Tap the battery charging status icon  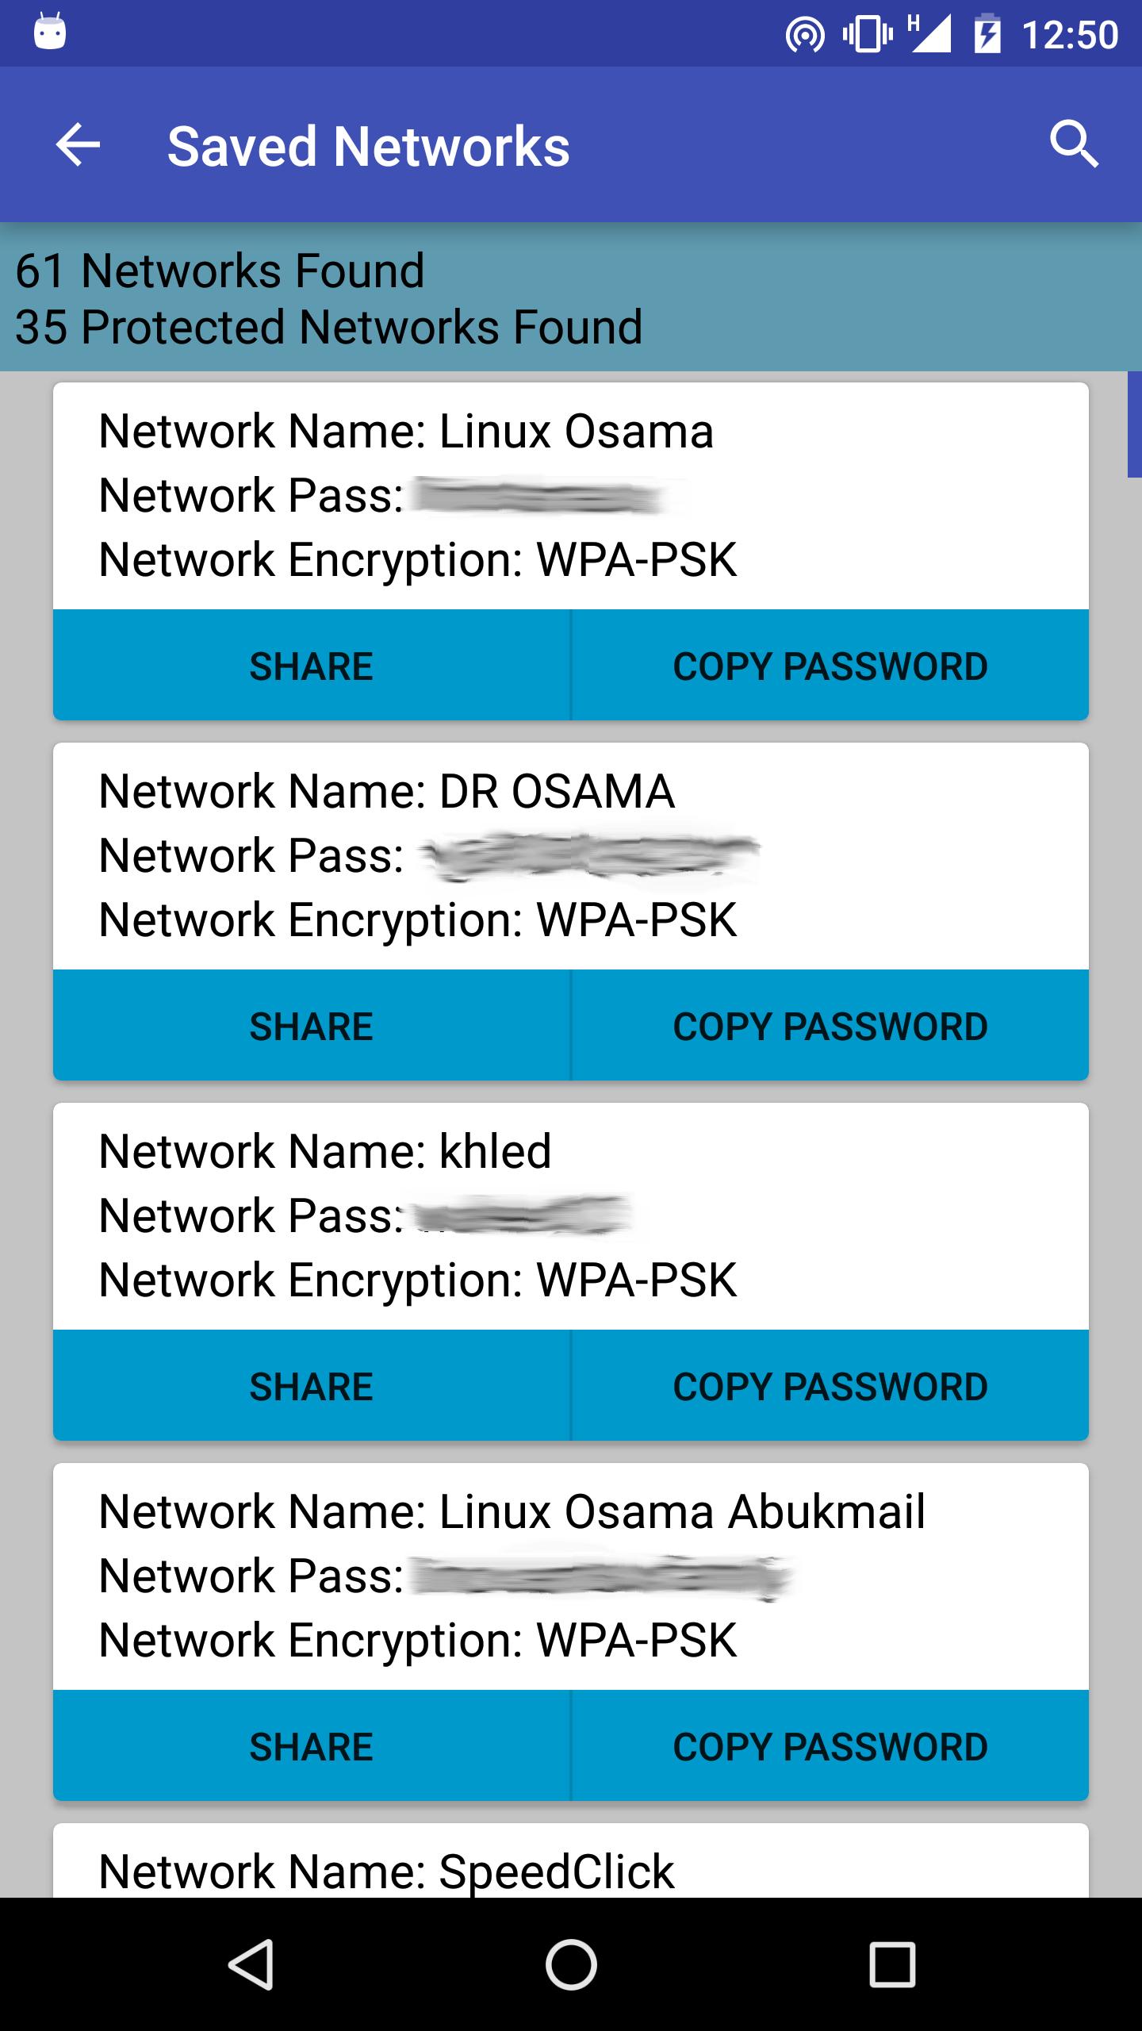[987, 35]
